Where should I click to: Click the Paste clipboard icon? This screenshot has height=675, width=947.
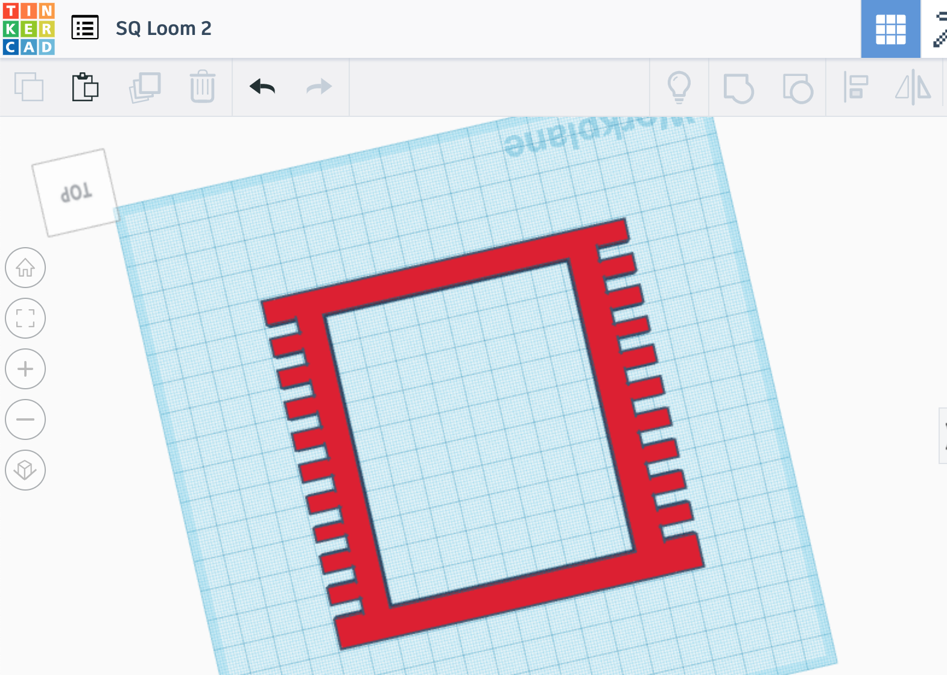[85, 87]
